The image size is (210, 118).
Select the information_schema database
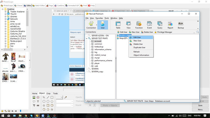[x=103, y=49]
